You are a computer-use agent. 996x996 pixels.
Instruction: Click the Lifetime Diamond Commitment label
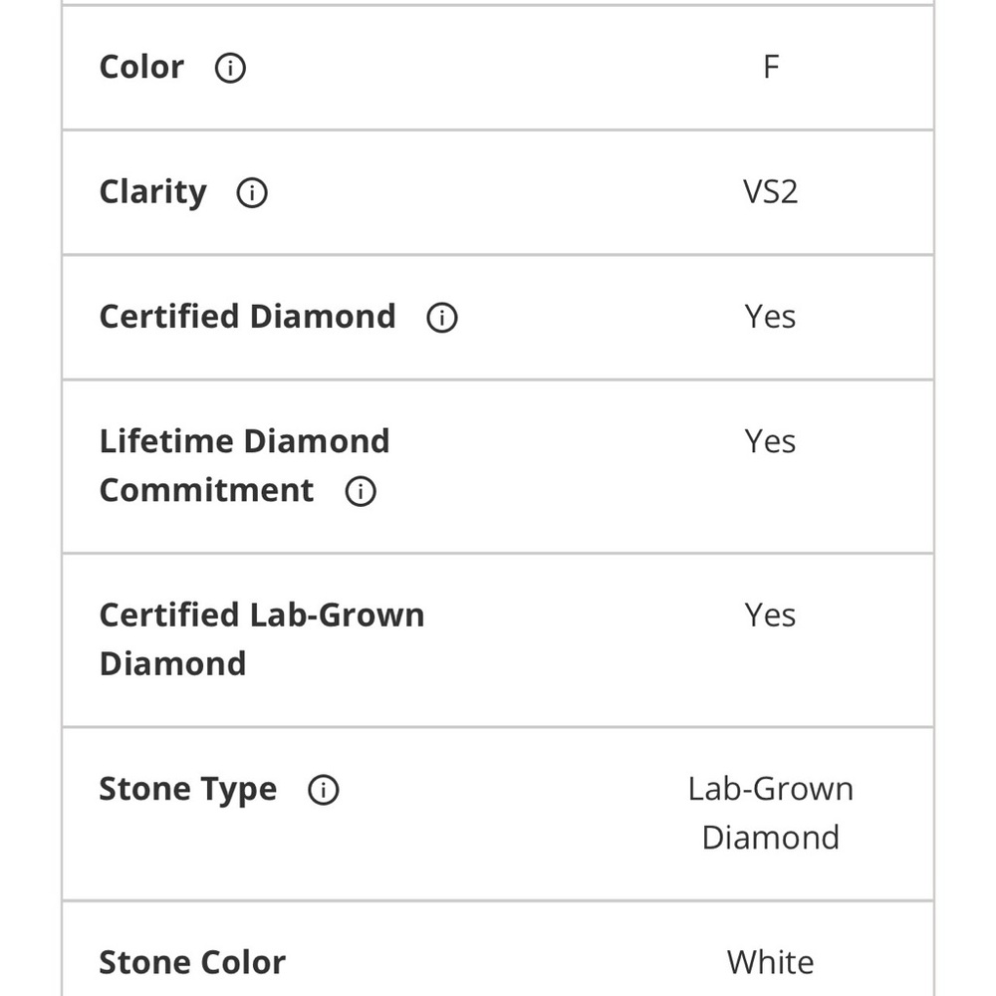coord(244,441)
